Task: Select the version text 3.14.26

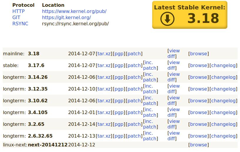Action: click(x=38, y=77)
